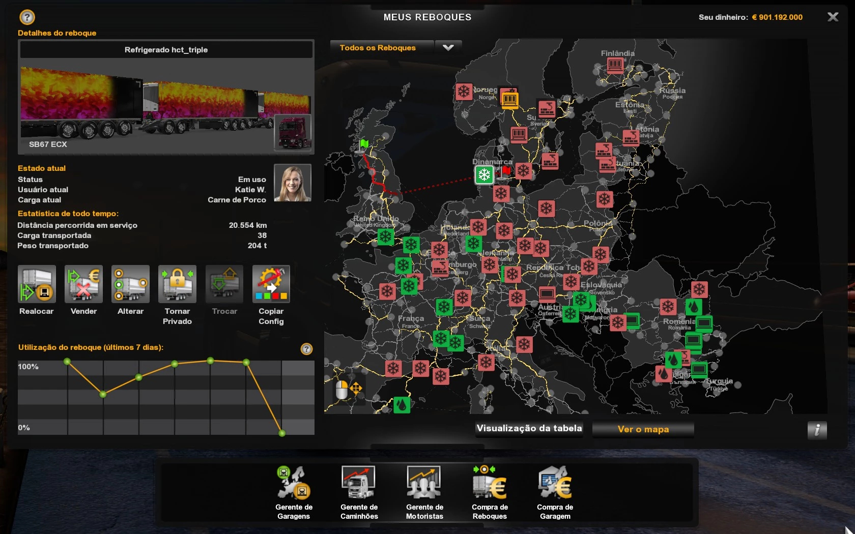Click the Realocar trailer icon
This screenshot has width=855, height=534.
pyautogui.click(x=37, y=284)
